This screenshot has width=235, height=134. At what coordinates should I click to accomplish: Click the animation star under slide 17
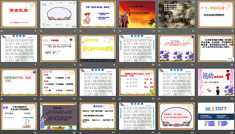[x=160, y=99]
